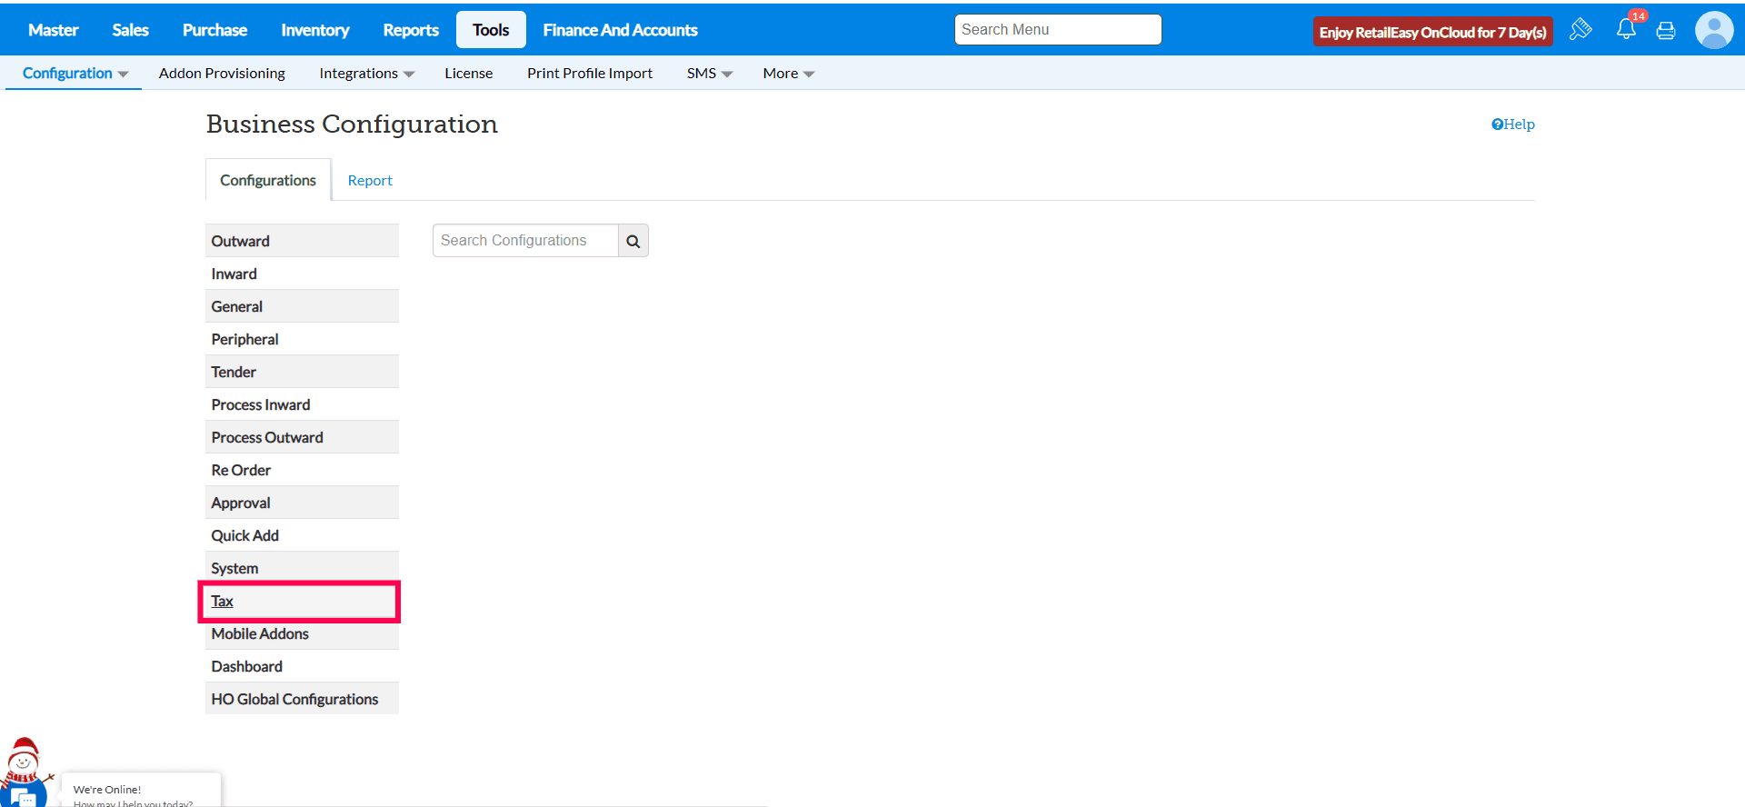Open the Purchase menu
Viewport: 1745px width, 807px height.
[214, 30]
